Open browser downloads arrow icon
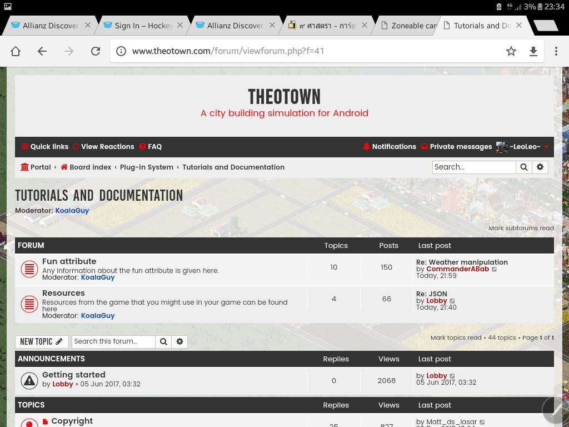569x427 pixels. click(533, 51)
